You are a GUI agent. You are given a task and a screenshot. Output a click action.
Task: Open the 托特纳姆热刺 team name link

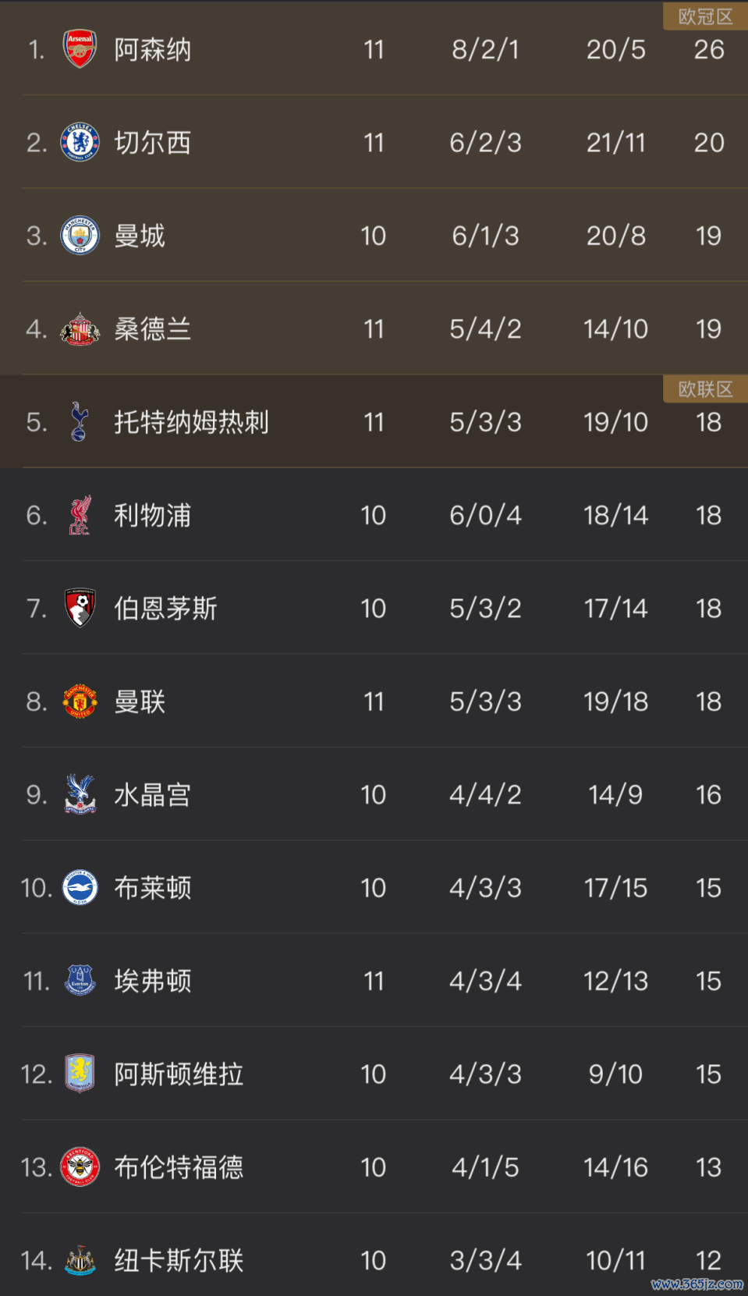pos(191,422)
